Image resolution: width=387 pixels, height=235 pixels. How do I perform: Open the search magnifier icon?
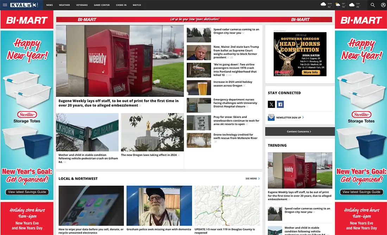coord(373,5)
